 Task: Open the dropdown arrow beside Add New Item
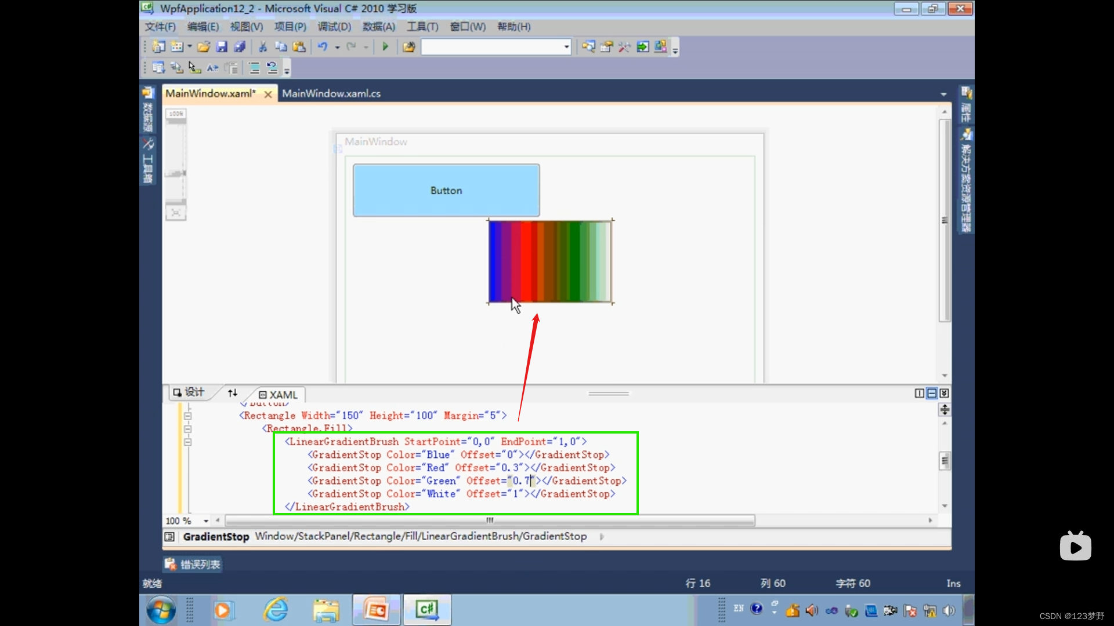(190, 47)
